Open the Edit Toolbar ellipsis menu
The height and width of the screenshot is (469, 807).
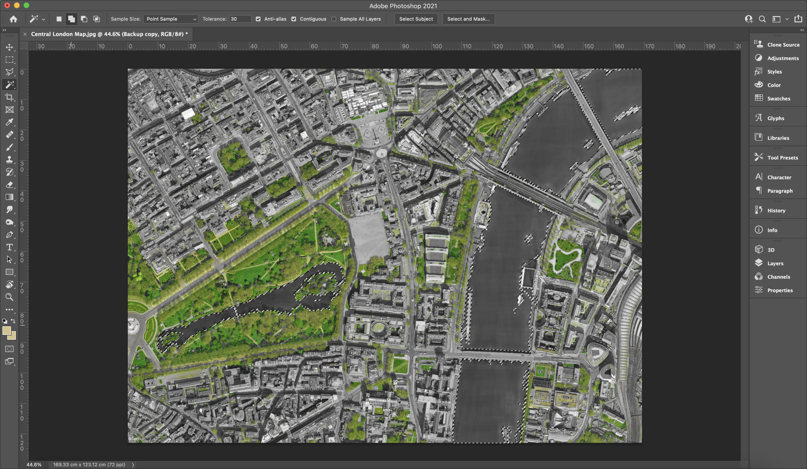tap(9, 309)
